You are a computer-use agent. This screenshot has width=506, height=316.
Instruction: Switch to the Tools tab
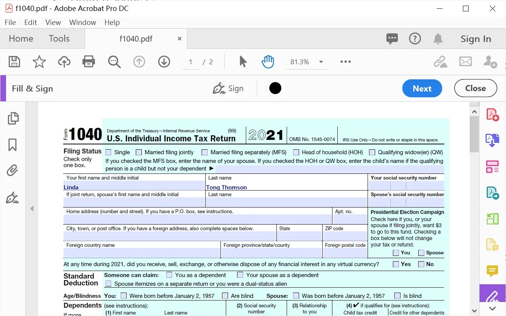(x=59, y=38)
